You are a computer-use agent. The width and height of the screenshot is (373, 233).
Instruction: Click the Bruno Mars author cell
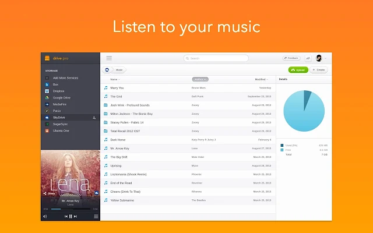coord(198,88)
